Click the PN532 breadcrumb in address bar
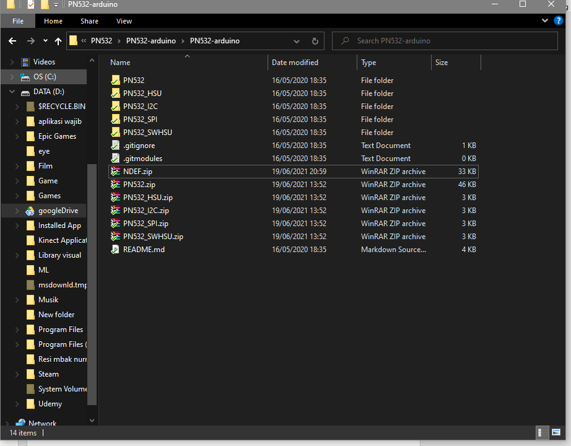This screenshot has height=446, width=571. (102, 41)
